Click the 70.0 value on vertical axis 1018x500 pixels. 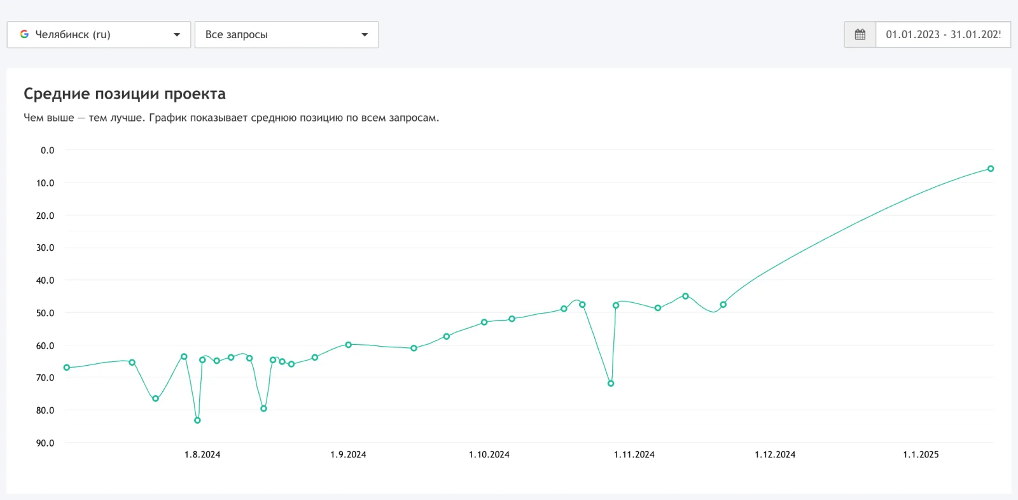[x=45, y=378]
